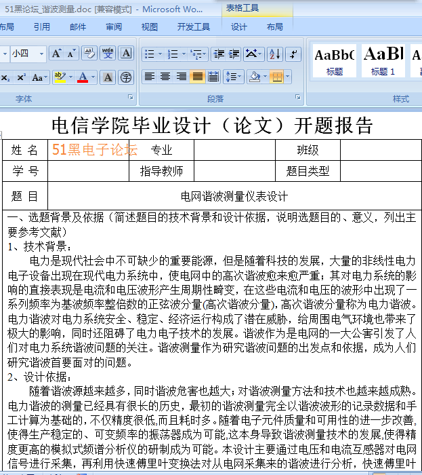Click the Clear Formatting eraser icon
Image resolution: width=422 pixels, height=475 pixels.
tap(89, 54)
